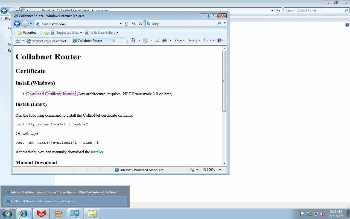Click Internet Explorer taskbar icon
This screenshot has height=219, width=350.
[24, 214]
